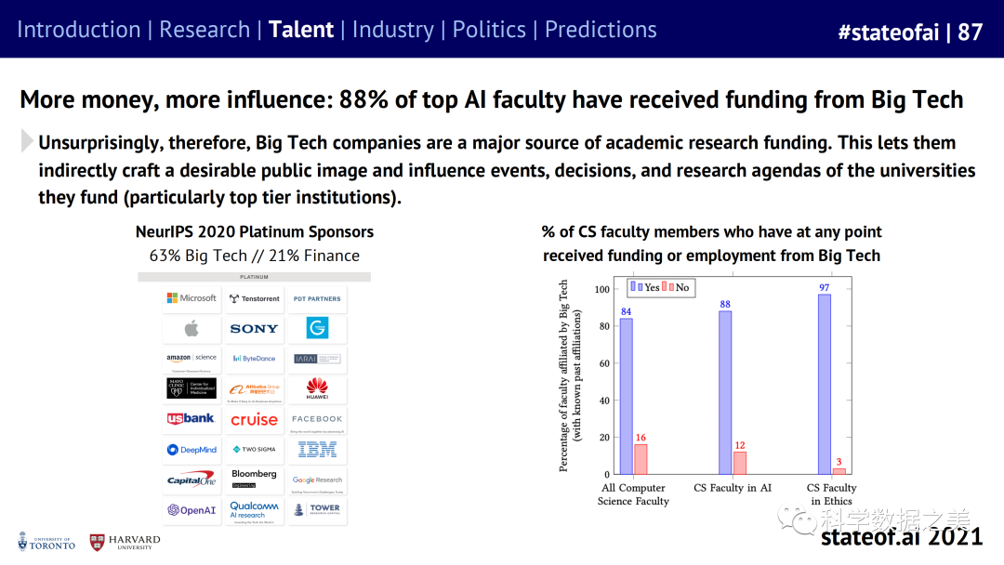The width and height of the screenshot is (1004, 565).
Task: Click the stateof.ai 2021 link
Action: click(x=901, y=536)
